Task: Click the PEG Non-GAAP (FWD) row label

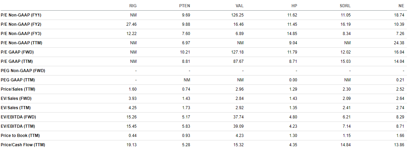Action: tap(23, 71)
